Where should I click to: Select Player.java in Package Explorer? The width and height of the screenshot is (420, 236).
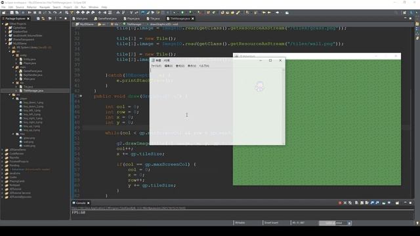click(x=30, y=64)
